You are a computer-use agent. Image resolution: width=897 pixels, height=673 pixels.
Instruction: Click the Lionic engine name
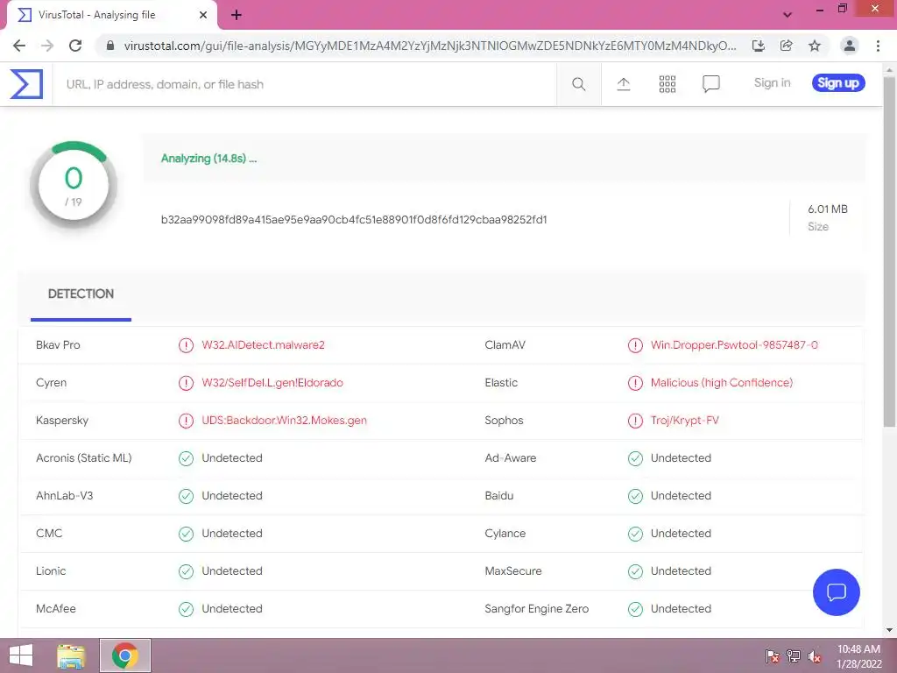point(51,571)
